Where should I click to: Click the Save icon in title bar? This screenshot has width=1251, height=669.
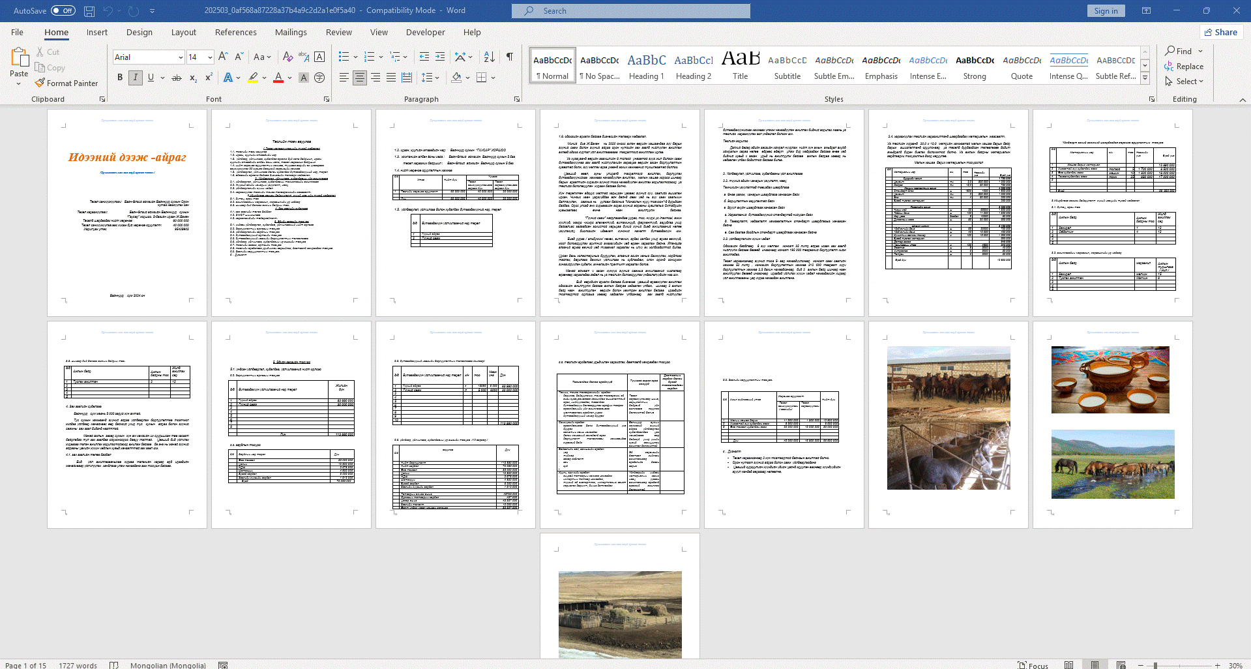tap(89, 11)
